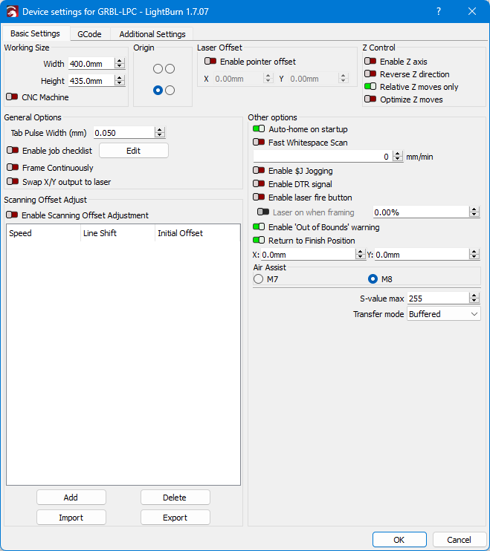Click the Add button
490x551 pixels.
point(71,498)
